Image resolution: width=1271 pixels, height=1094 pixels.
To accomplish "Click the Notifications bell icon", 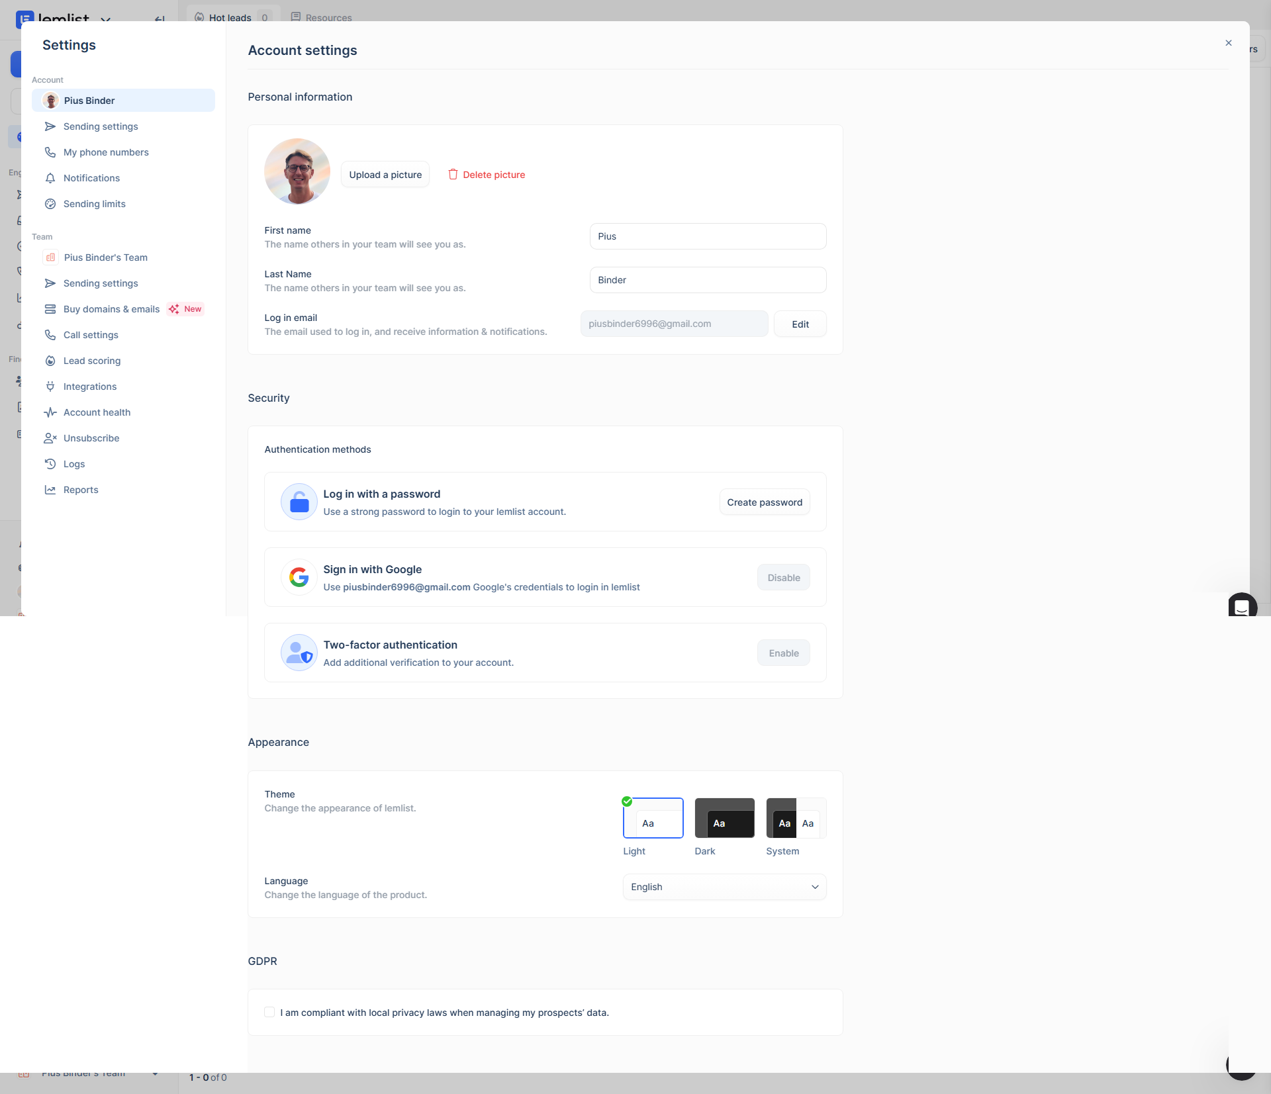I will click(x=50, y=178).
